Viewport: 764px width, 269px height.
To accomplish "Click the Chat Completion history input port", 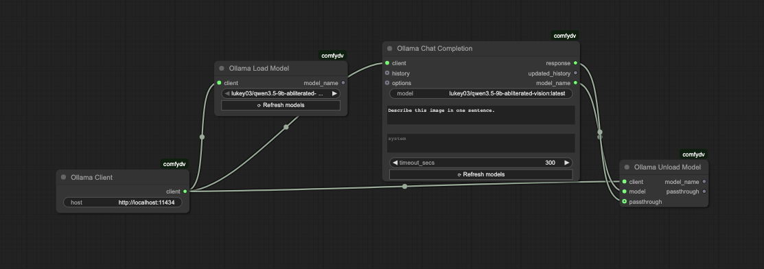I will (x=387, y=73).
